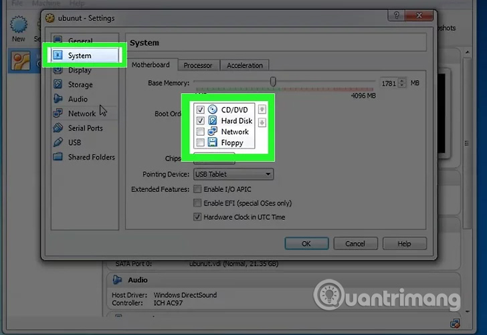487x335 pixels.
Task: Click ICH AC97 controller text in main window
Action: pos(168,303)
